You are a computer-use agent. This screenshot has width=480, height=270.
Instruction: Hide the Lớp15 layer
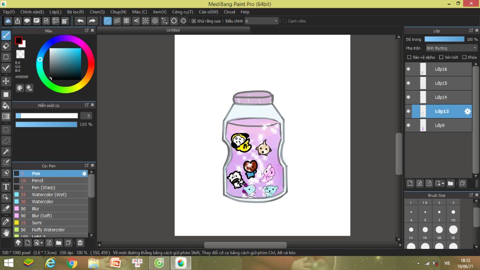(x=408, y=83)
